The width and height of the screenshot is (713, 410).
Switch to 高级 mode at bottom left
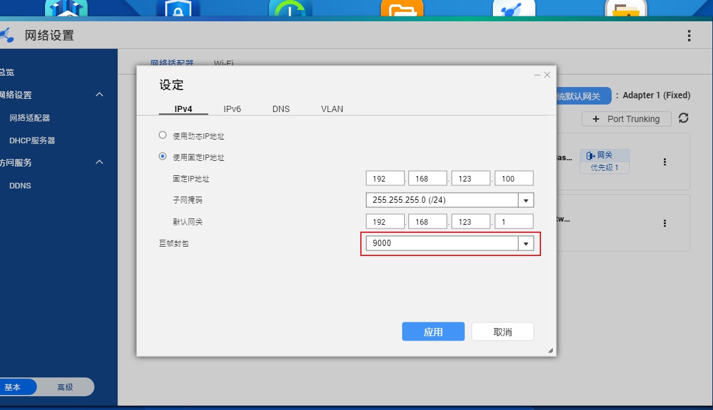pos(65,387)
